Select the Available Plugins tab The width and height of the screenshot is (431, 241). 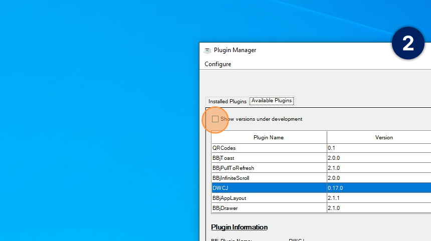[x=272, y=101]
